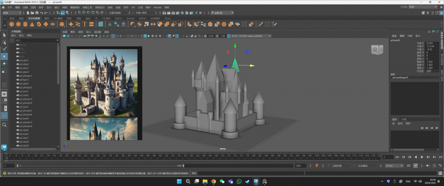Open the ACES 1.0 SDR-video view transform dropdown
This screenshot has height=186, width=444.
pyautogui.click(x=250, y=36)
